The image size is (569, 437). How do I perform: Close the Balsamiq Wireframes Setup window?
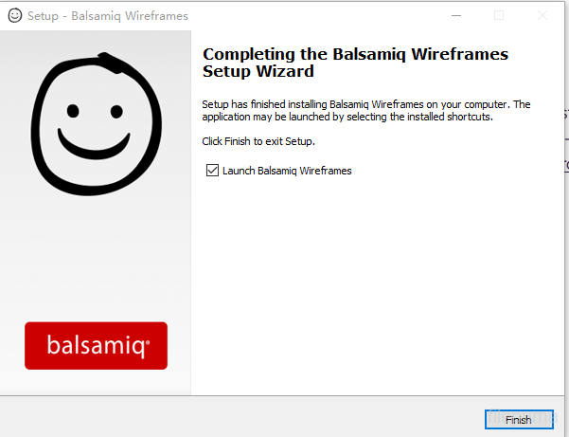pyautogui.click(x=542, y=15)
